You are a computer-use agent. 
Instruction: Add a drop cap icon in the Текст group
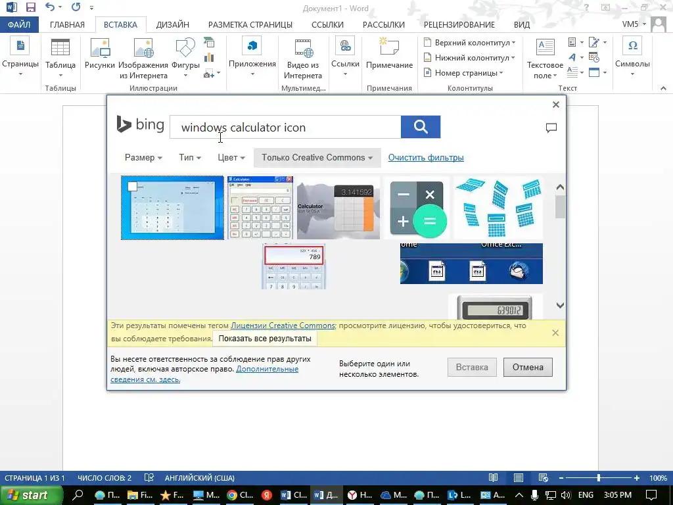tap(572, 72)
